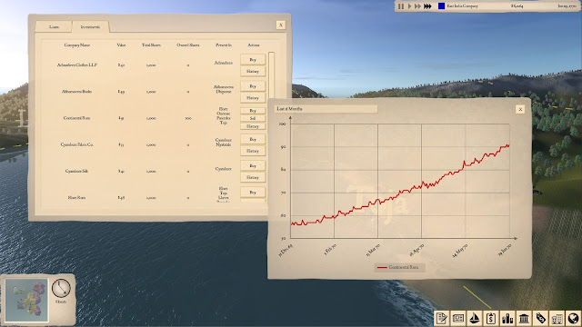Open the dollar clipboard finances icon
Screen dimensions: 582x327
[491, 318]
